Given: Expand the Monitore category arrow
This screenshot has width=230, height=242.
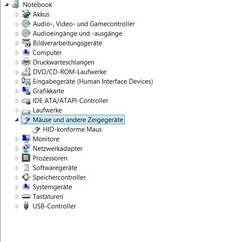Looking at the screenshot, I should click(x=17, y=139).
